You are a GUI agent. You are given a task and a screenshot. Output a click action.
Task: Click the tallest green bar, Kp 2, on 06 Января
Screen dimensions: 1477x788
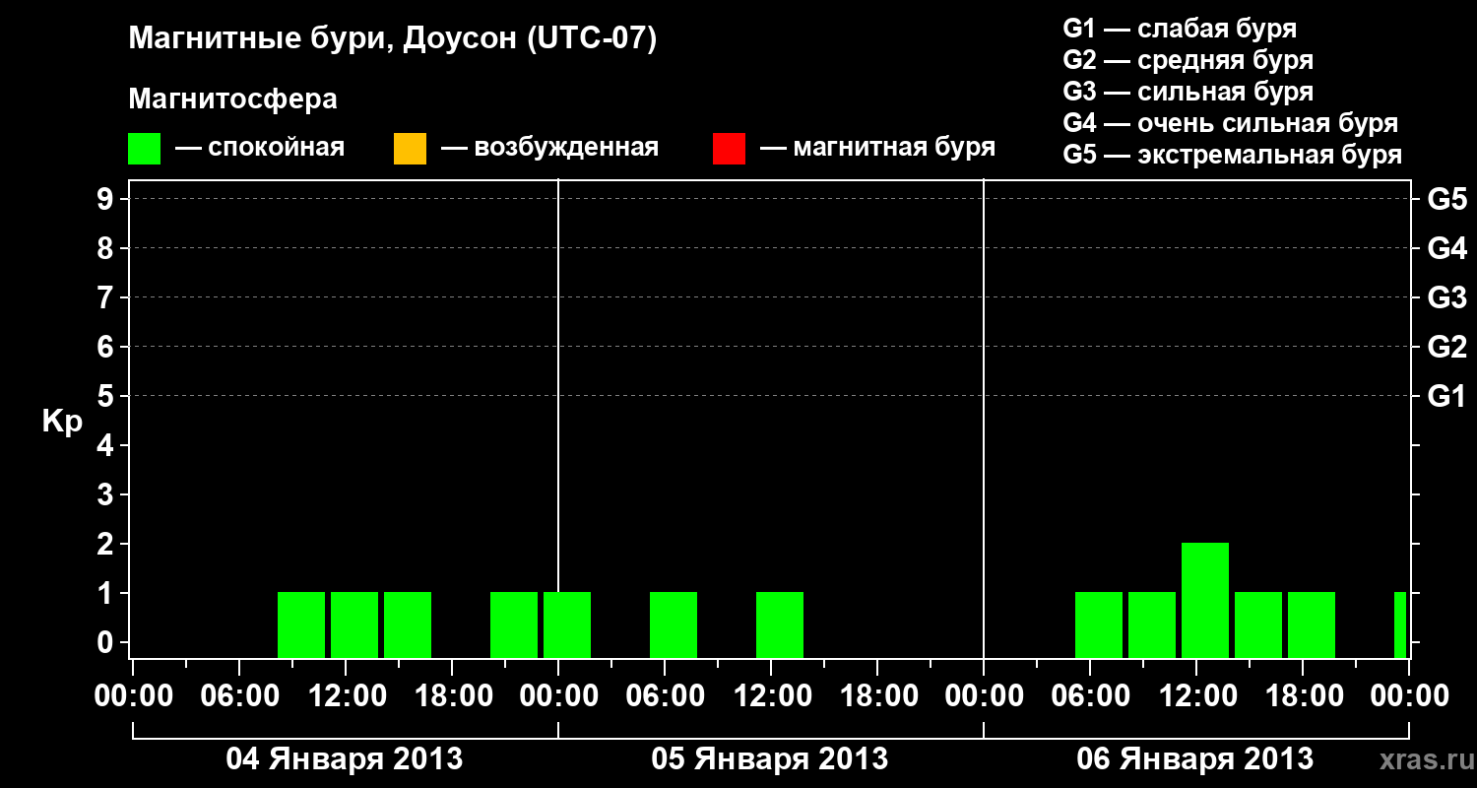(x=1205, y=600)
